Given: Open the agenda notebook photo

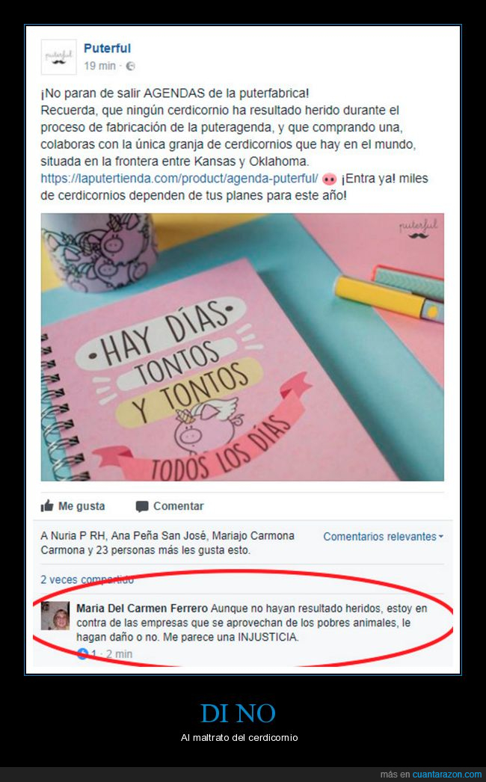Looking at the screenshot, I should click(242, 347).
